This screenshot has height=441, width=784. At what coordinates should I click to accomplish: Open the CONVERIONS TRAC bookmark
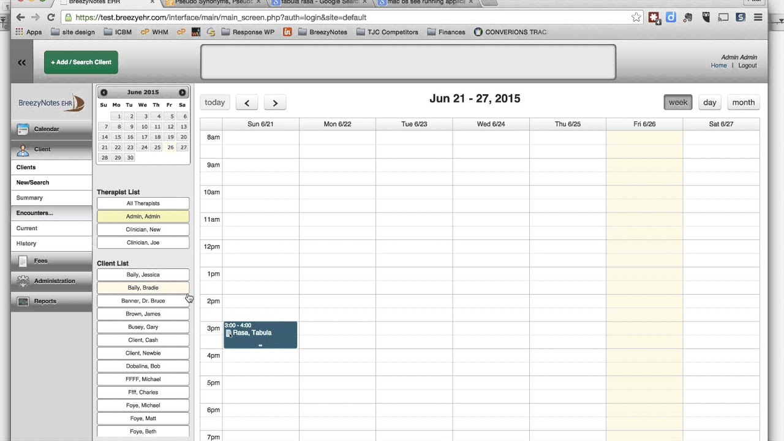pos(510,32)
